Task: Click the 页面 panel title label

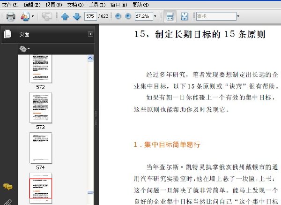Action: (24, 34)
